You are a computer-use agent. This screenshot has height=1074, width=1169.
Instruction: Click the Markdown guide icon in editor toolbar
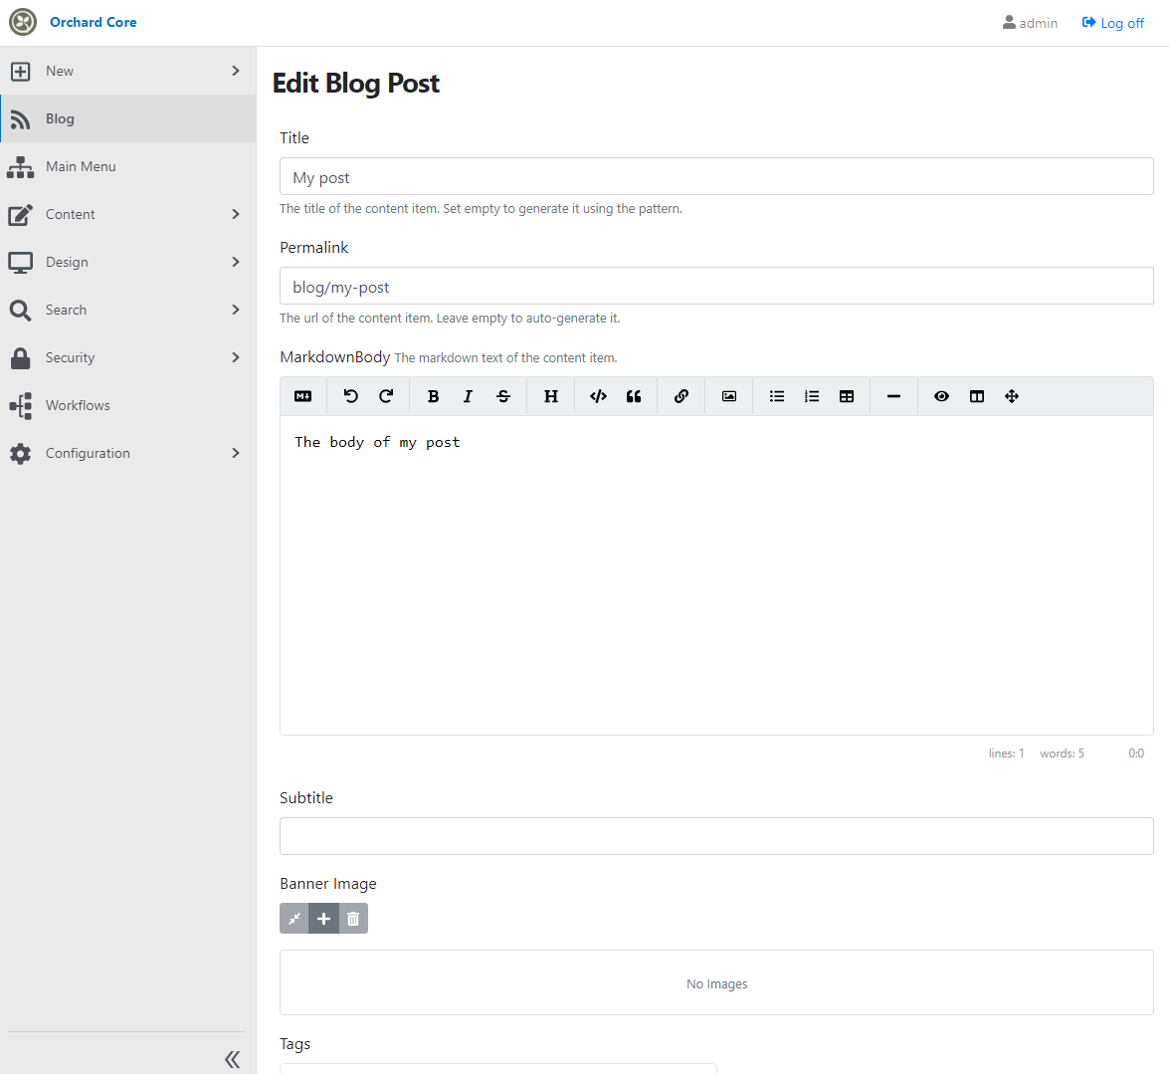(302, 396)
